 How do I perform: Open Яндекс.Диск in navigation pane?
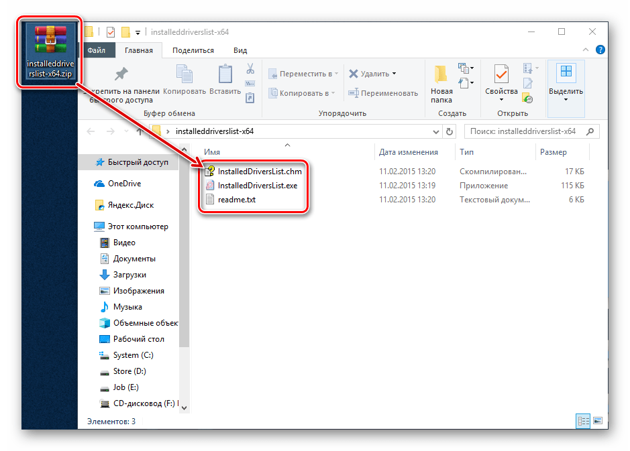click(124, 205)
